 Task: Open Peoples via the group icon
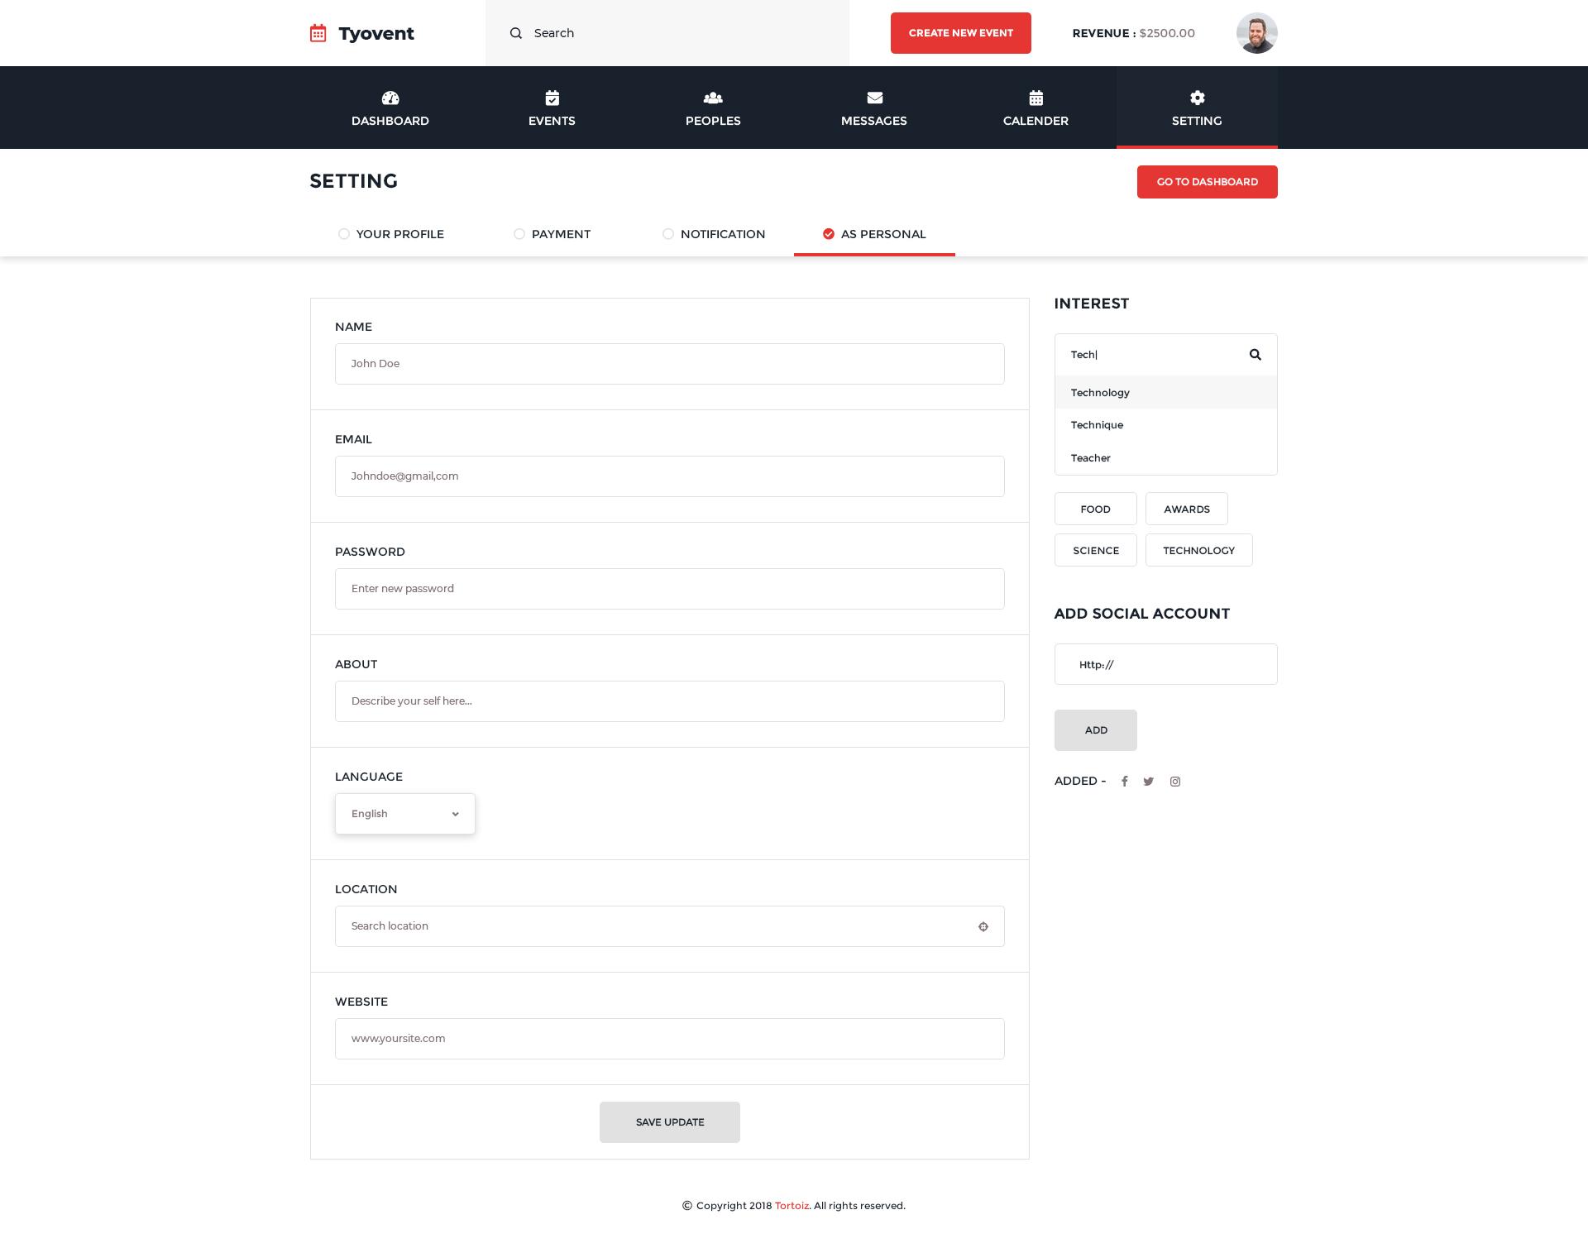(x=713, y=98)
